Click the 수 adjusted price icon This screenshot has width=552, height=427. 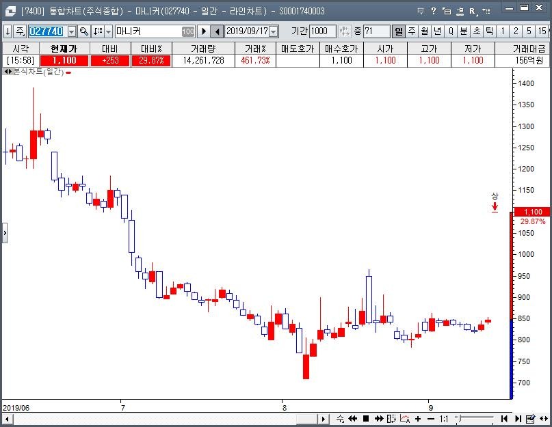pyautogui.click(x=340, y=419)
